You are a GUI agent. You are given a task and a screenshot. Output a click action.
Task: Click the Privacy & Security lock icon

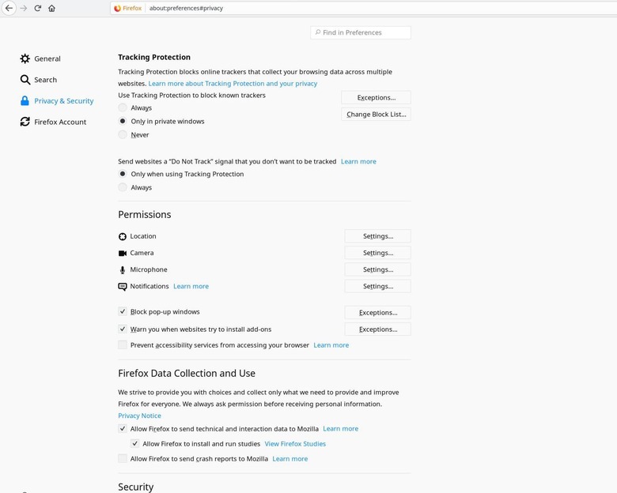coord(25,101)
